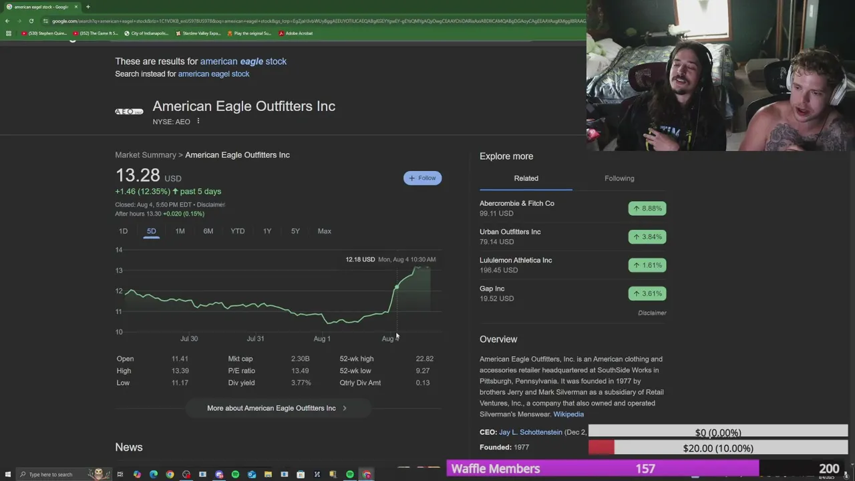This screenshot has height=481, width=855.
Task: Click the Market Summary breadcrumb
Action: click(146, 154)
